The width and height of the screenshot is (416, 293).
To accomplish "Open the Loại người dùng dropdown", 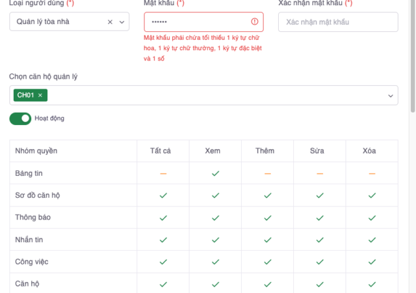I will pos(123,22).
